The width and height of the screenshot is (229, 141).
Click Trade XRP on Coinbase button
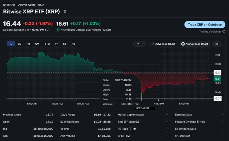(205, 25)
